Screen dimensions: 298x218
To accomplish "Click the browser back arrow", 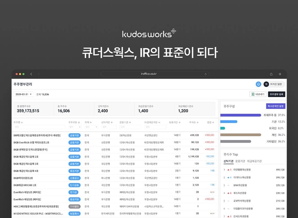I will [x=32, y=74].
